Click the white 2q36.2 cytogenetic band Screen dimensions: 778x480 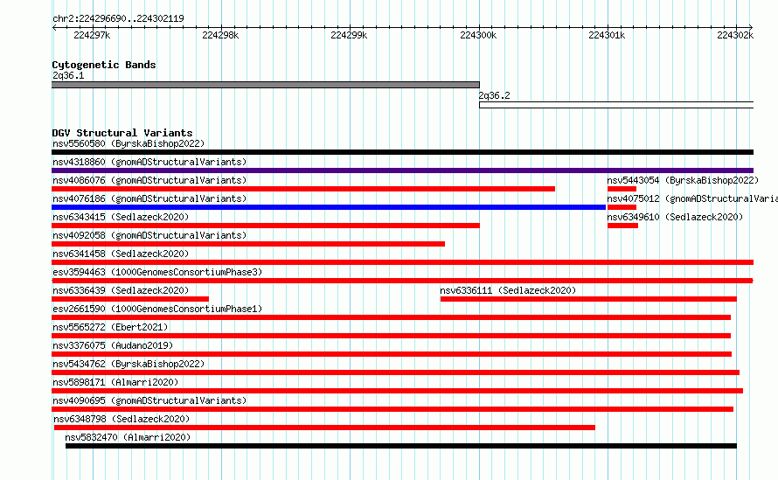(616, 105)
